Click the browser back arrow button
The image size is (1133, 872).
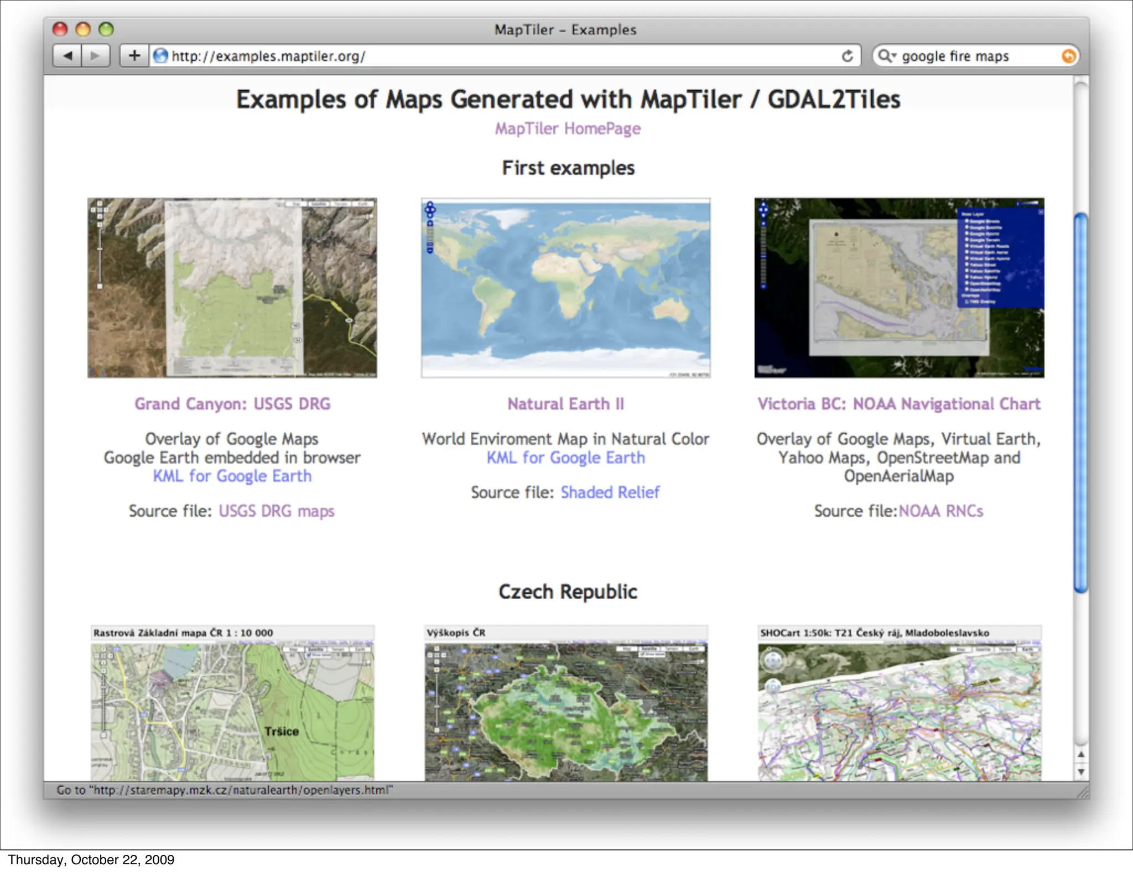pyautogui.click(x=67, y=56)
